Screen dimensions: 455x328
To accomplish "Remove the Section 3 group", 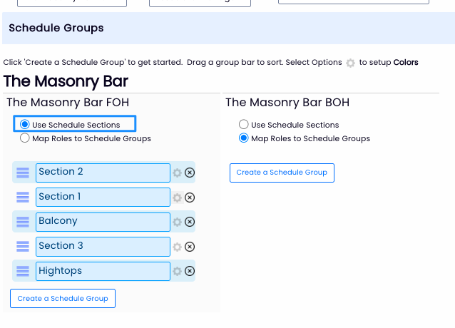I will [190, 247].
